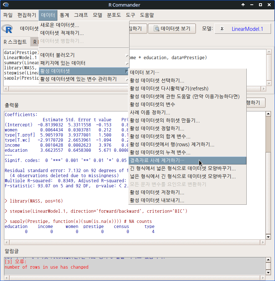The width and height of the screenshot is (275, 281).
Task: Choose 긴 형식에서 넓은 형식으로 모양바꾸기 entry
Action: [188, 168]
